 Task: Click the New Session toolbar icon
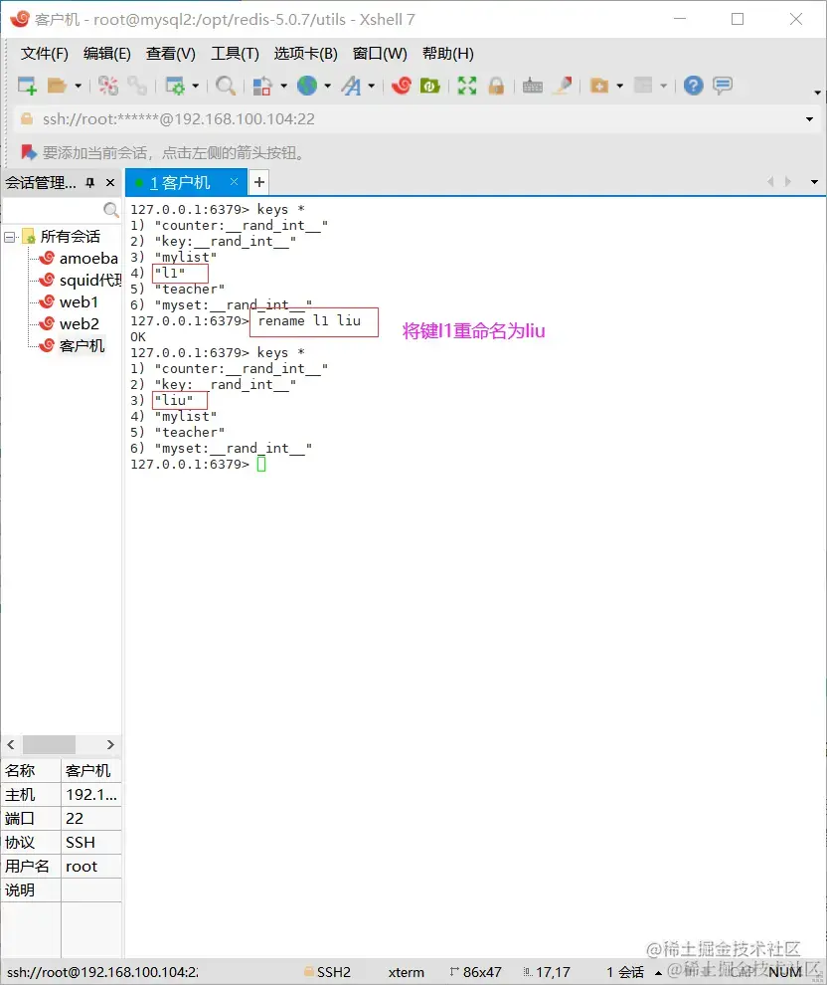click(x=27, y=86)
